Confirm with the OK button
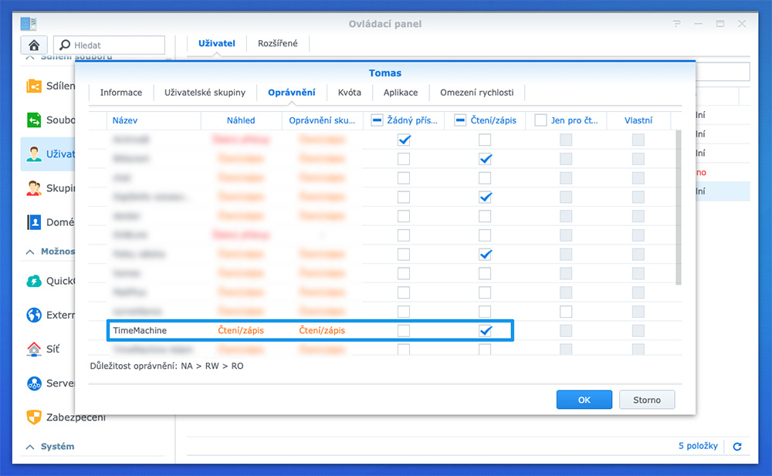Screen dimensions: 772x476 (x=584, y=400)
